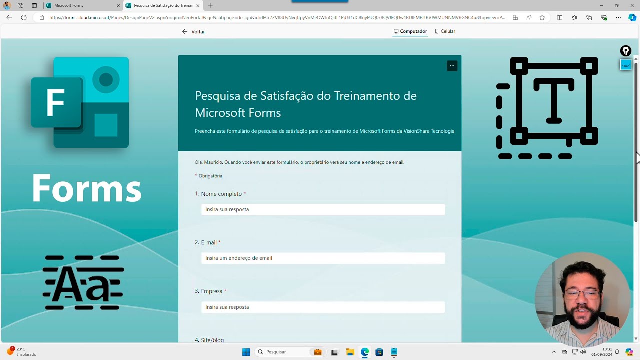Click the blue overlay icon below lightbulb
The height and width of the screenshot is (360, 640).
626,64
